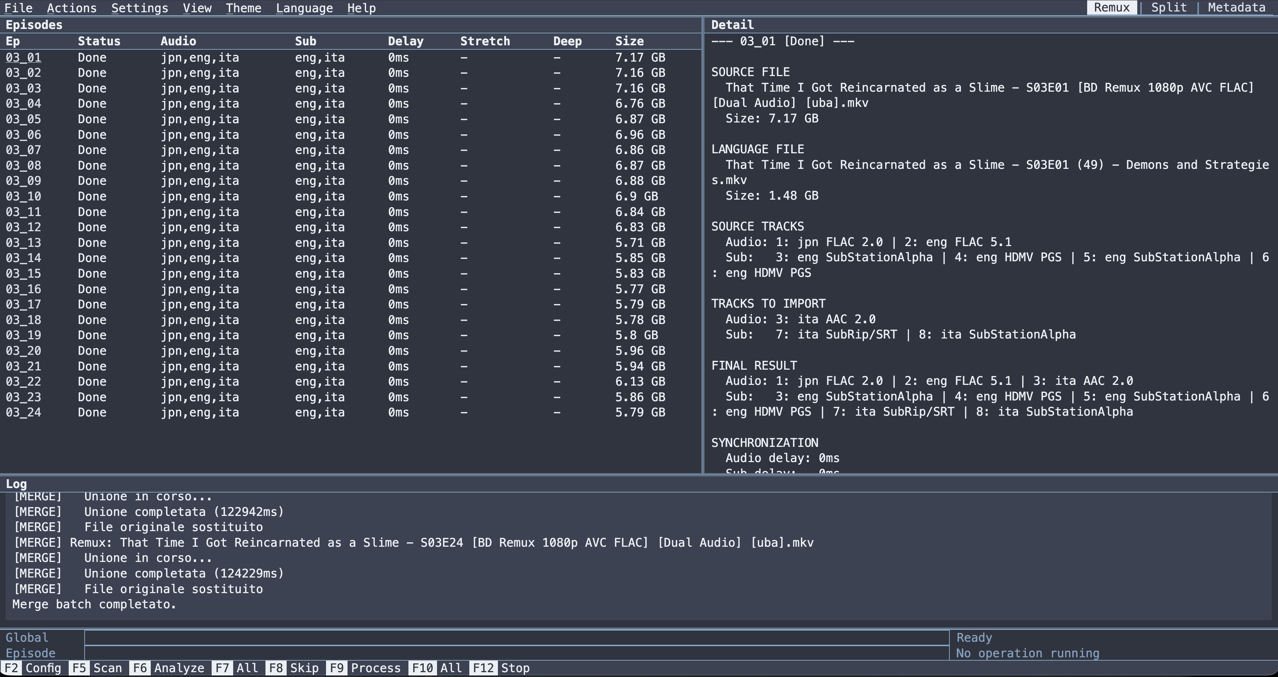1278x677 pixels.
Task: Switch to the Metadata tab
Action: pos(1236,7)
